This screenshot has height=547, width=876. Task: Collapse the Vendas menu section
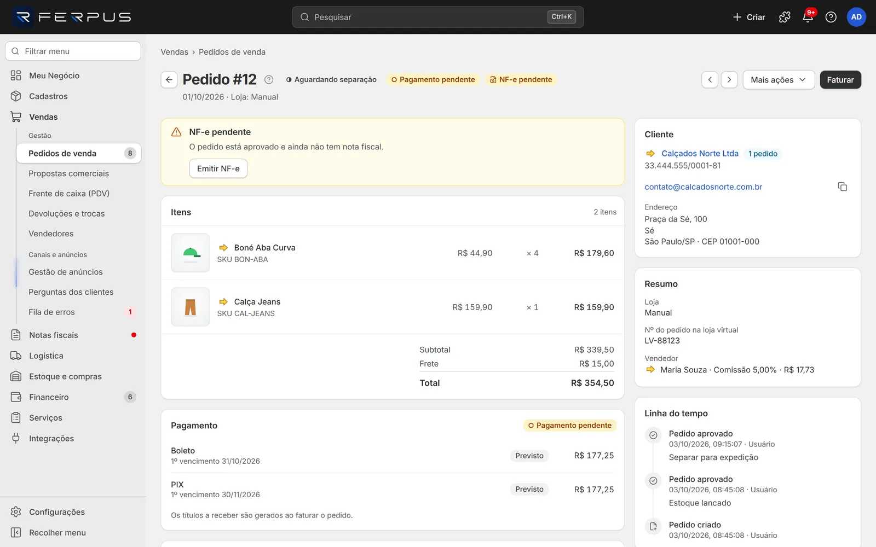click(x=73, y=117)
